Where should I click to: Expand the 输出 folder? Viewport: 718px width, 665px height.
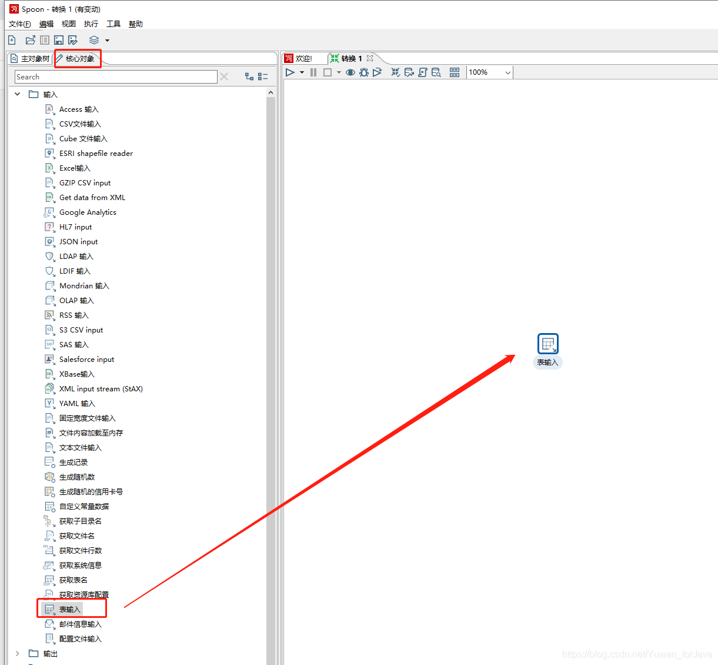click(18, 653)
